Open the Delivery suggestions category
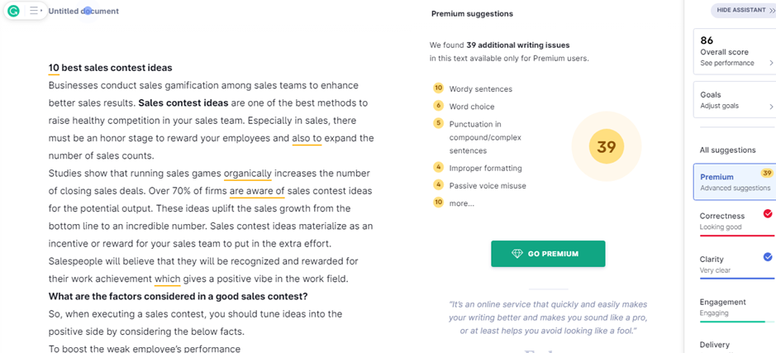Screen dimensions: 776x353 point(735,345)
